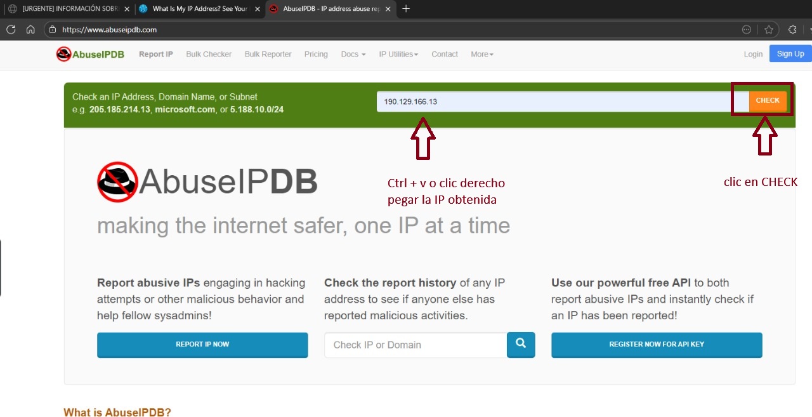Image resolution: width=812 pixels, height=417 pixels.
Task: Click Use our powerful free API text
Action: pyautogui.click(x=621, y=282)
